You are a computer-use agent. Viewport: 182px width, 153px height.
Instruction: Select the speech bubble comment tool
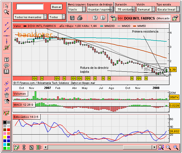coord(7,65)
